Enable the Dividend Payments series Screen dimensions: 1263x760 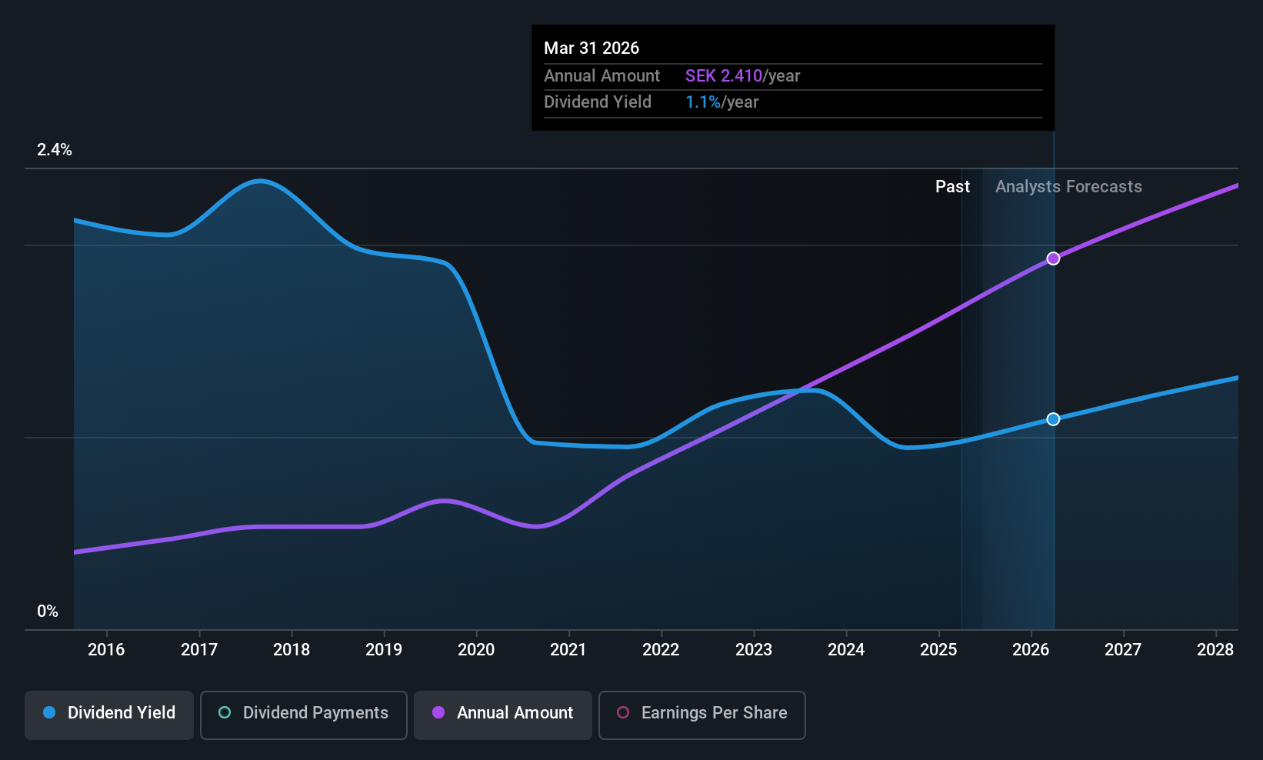[304, 715]
